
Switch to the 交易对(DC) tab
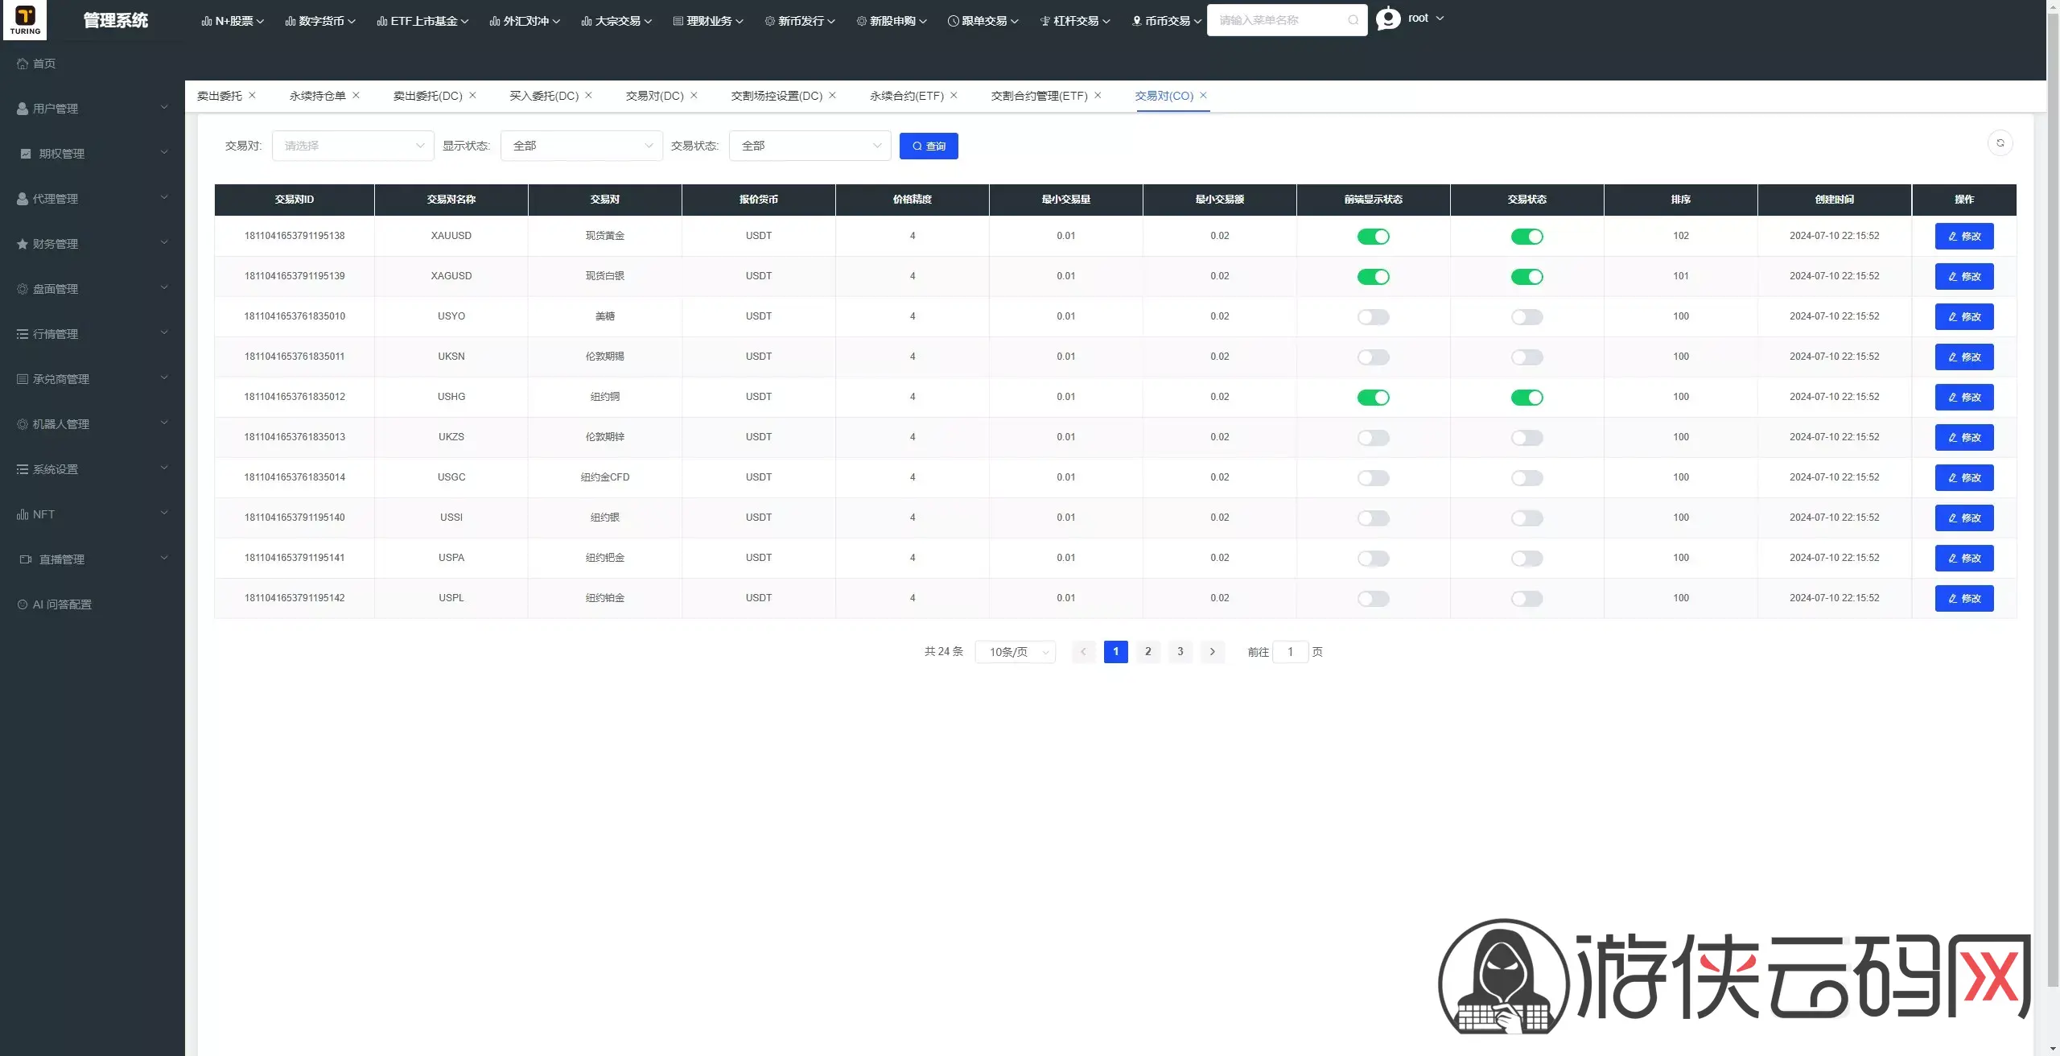coord(655,96)
